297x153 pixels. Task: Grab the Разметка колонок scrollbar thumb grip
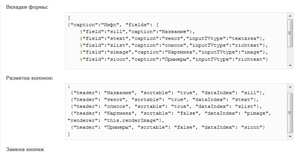tap(290, 113)
